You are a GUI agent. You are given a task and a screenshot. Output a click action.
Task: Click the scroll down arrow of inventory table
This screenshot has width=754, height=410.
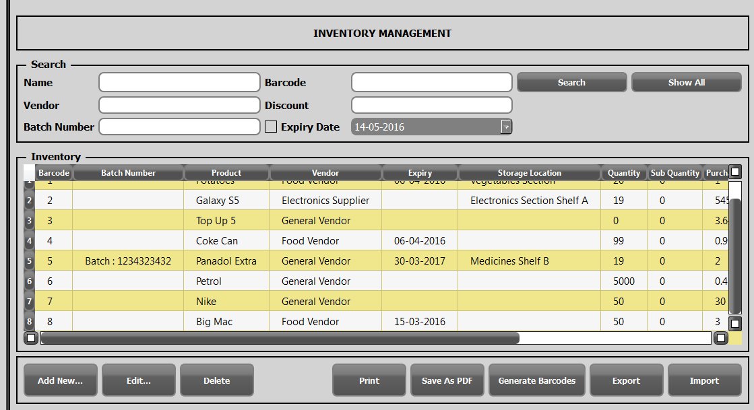pos(735,322)
